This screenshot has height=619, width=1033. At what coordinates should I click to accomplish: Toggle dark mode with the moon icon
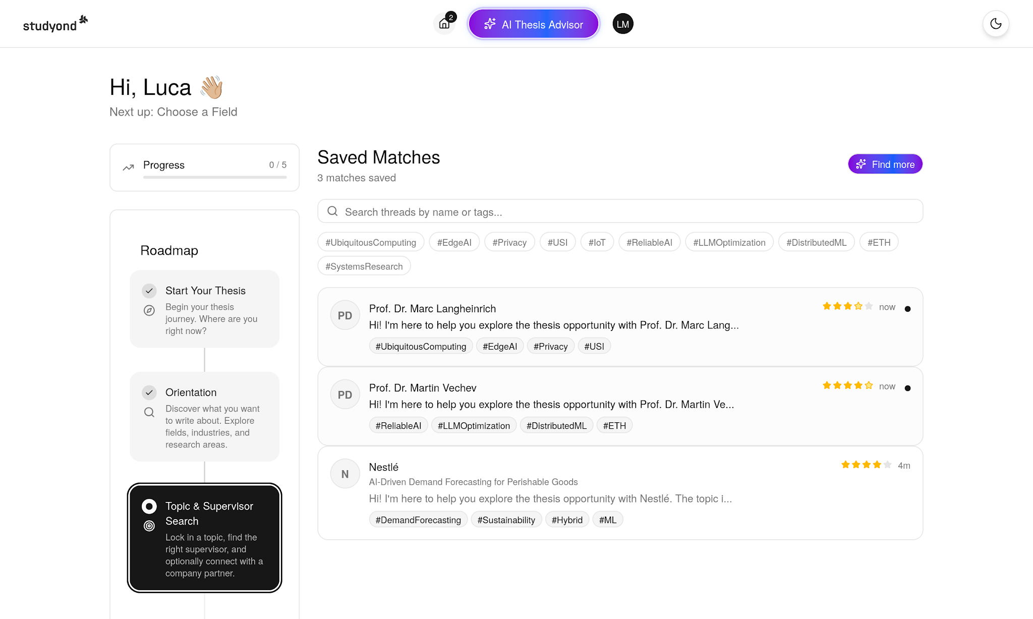(996, 24)
